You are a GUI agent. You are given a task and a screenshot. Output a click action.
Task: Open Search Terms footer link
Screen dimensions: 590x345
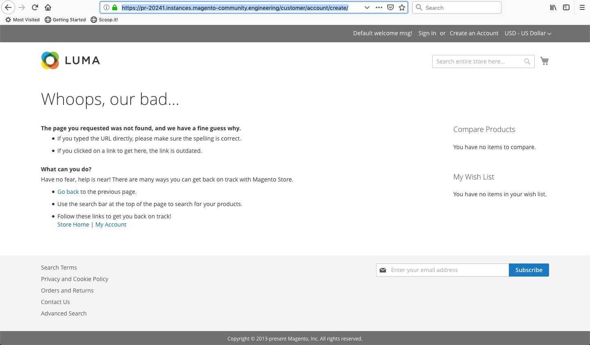coord(59,268)
